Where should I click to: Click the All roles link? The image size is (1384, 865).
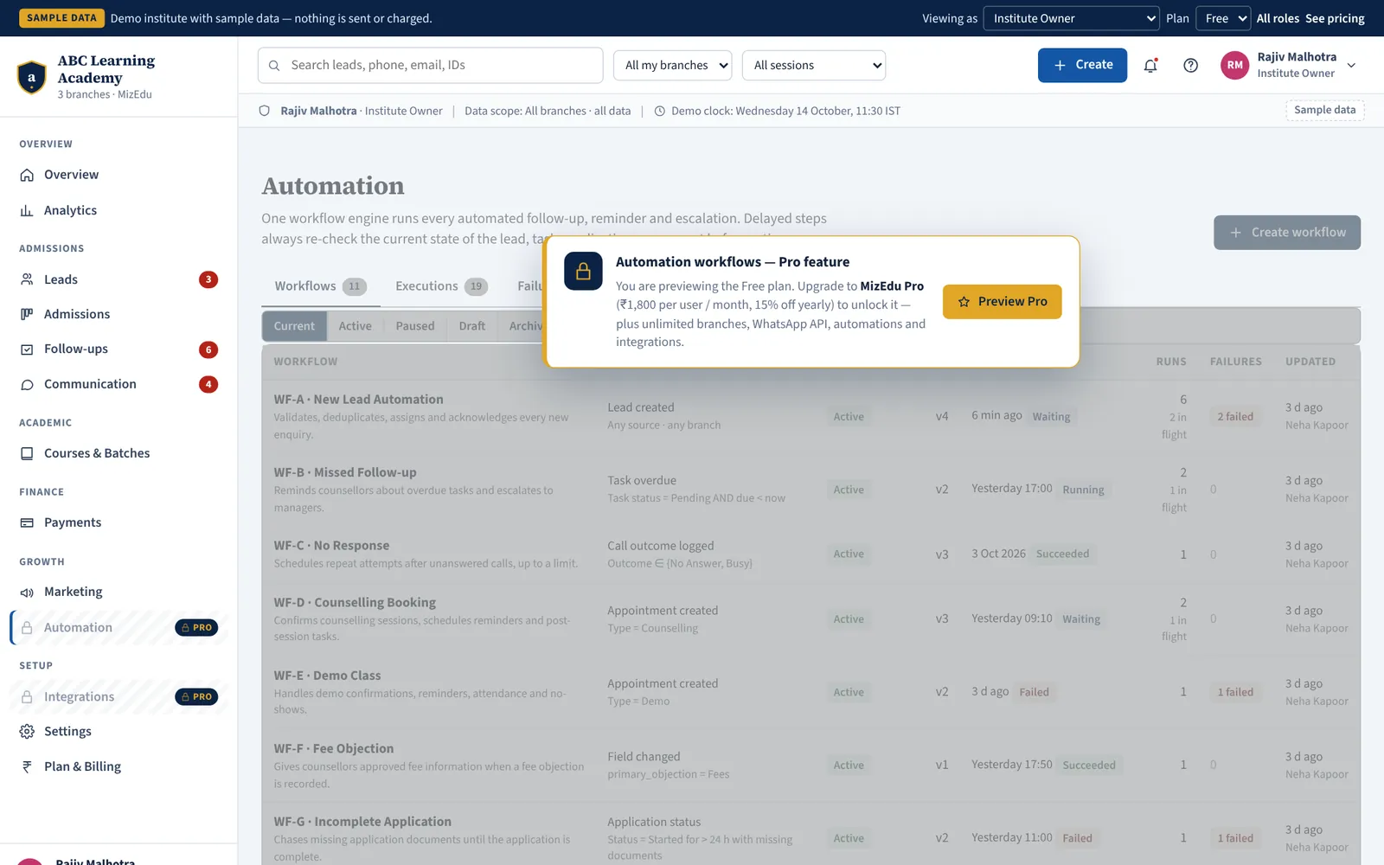tap(1278, 18)
